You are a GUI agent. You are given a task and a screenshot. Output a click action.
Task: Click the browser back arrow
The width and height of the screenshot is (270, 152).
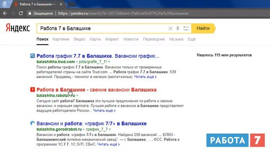pyautogui.click(x=5, y=13)
